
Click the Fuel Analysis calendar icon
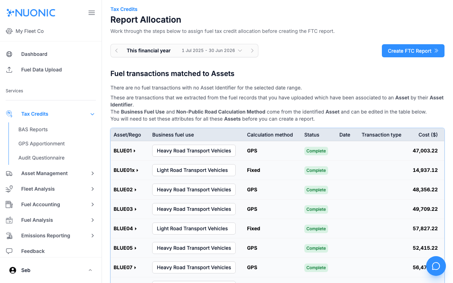[9, 220]
